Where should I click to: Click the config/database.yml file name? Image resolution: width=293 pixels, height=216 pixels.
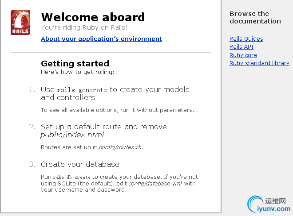[155, 184]
